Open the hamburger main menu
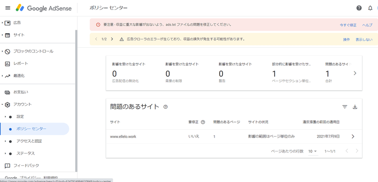378x182 pixels. [x=8, y=8]
